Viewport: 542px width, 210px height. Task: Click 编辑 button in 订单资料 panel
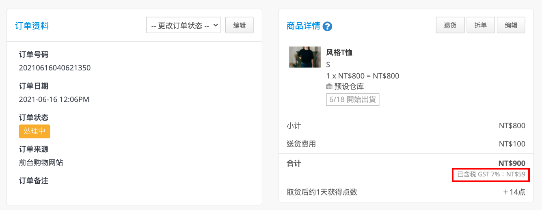[x=240, y=25]
